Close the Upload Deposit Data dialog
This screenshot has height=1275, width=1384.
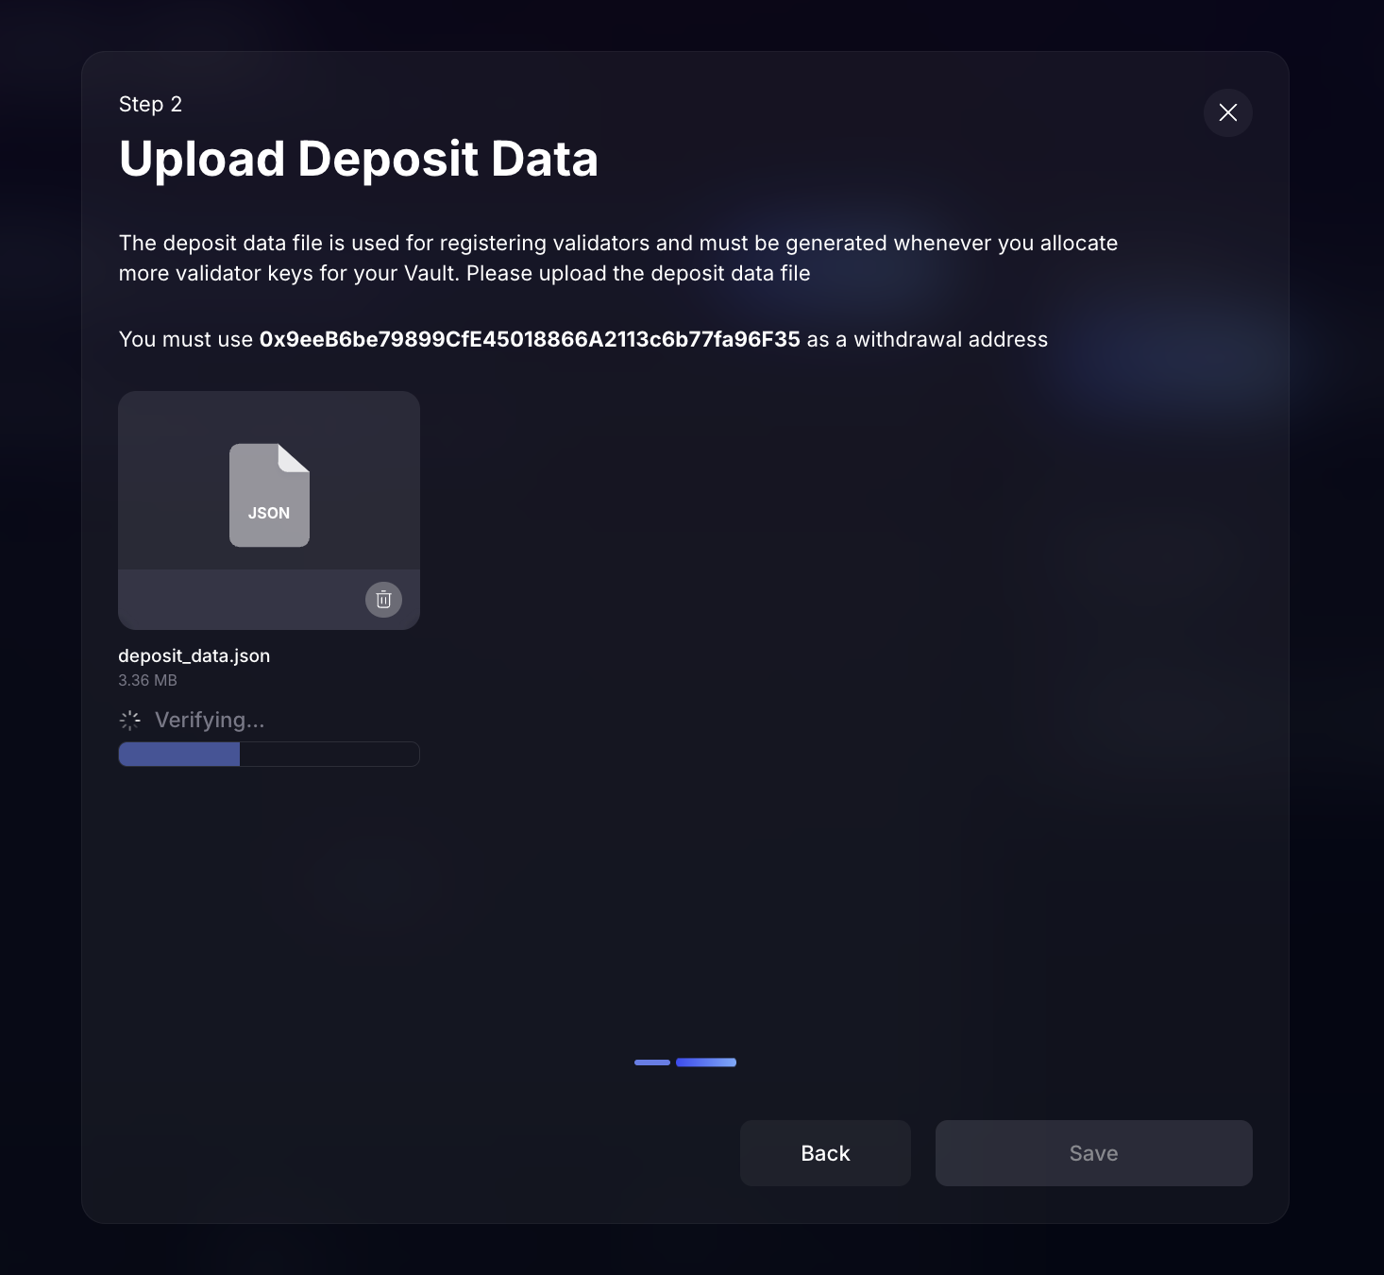click(1227, 113)
